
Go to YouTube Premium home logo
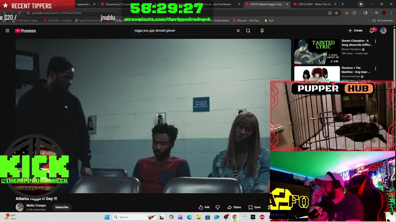[x=25, y=31]
